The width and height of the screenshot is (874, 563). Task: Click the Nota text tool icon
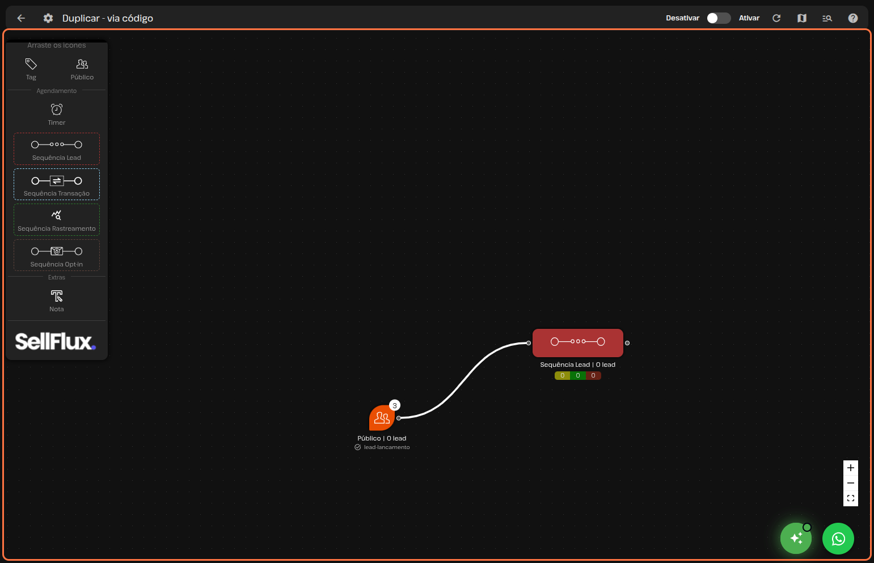[x=57, y=296]
